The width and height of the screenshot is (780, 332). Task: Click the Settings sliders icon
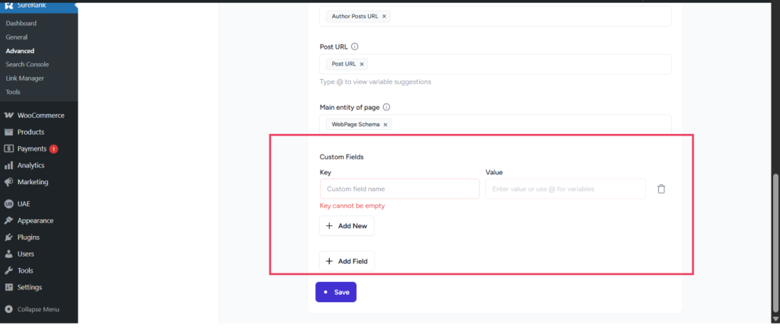(x=8, y=287)
